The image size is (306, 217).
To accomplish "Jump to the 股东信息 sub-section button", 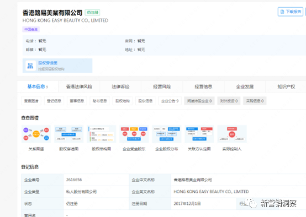I will point(145,101).
